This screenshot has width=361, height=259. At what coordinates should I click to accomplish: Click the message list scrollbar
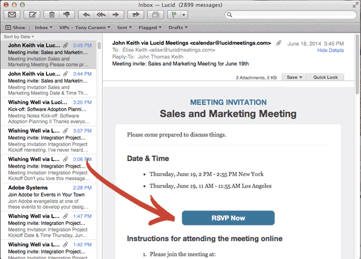pyautogui.click(x=99, y=45)
